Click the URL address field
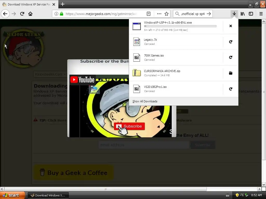This screenshot has width=266, height=199. point(101,14)
